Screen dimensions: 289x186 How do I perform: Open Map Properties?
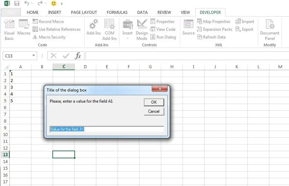213,22
